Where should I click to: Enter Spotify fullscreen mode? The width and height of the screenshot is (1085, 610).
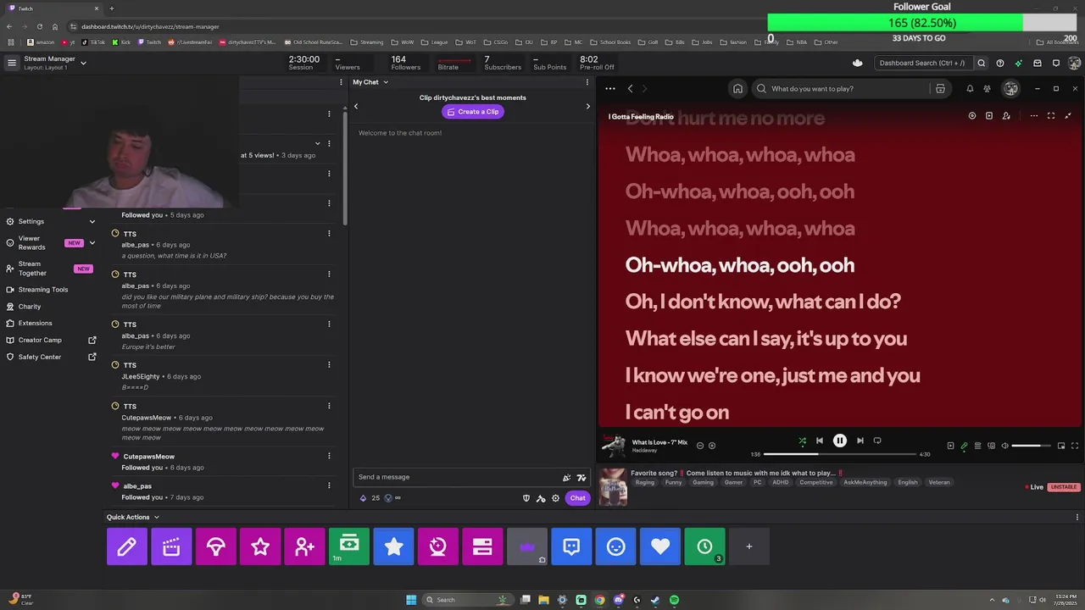pyautogui.click(x=1075, y=446)
